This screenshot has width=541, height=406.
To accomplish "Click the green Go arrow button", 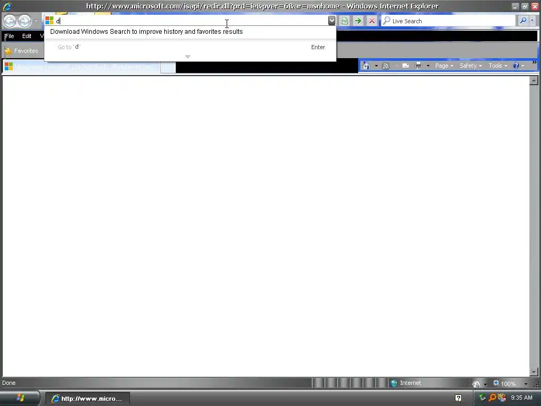I will point(358,21).
